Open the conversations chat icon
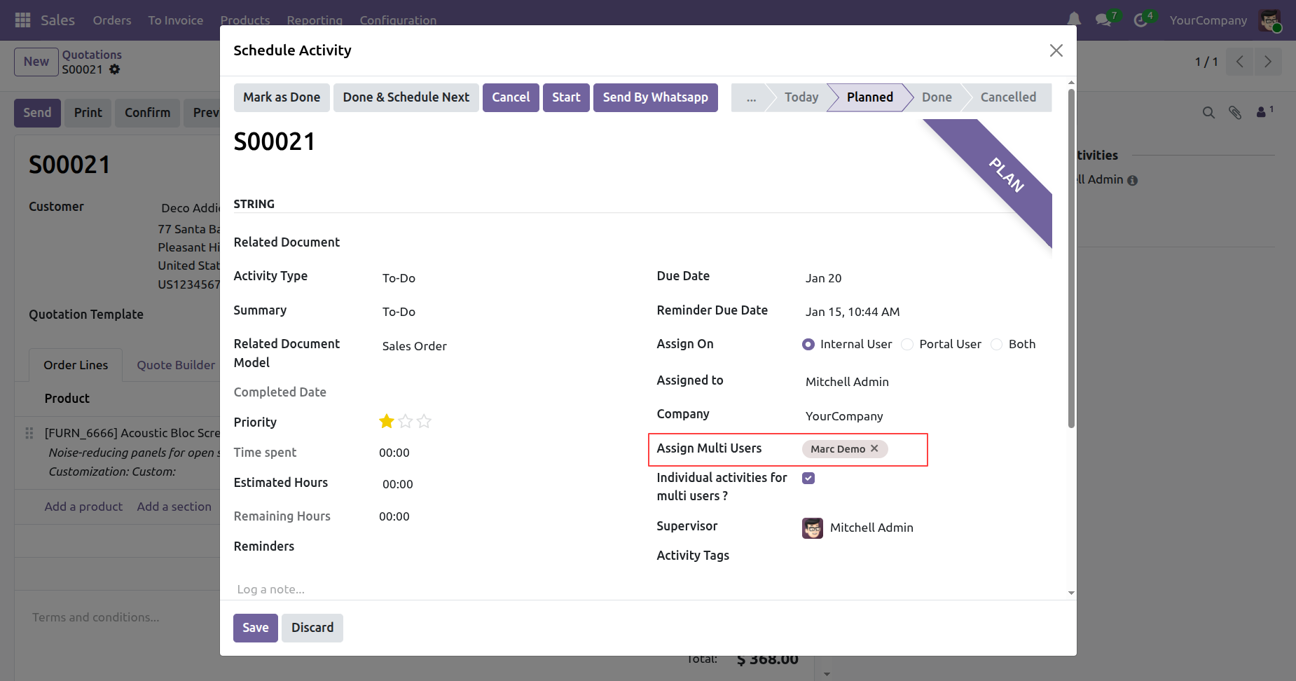 [1103, 20]
